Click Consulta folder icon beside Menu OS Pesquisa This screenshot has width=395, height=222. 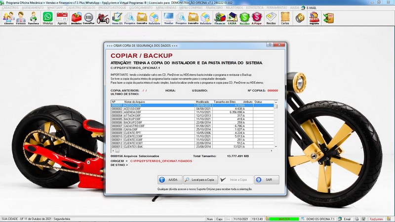click(x=142, y=18)
